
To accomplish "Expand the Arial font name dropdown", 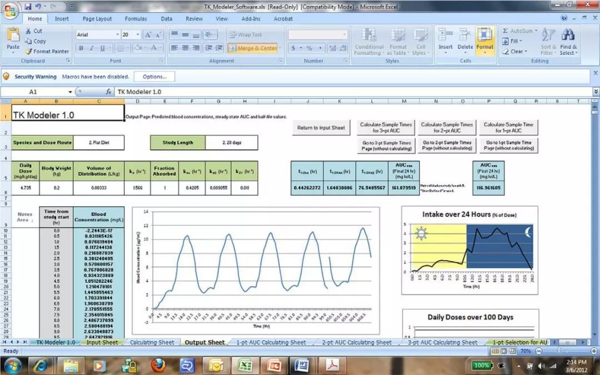I will [x=117, y=34].
